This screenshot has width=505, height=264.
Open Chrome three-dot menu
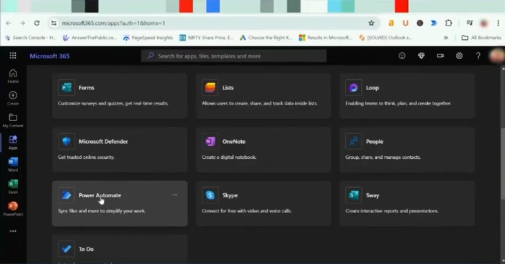[498, 23]
